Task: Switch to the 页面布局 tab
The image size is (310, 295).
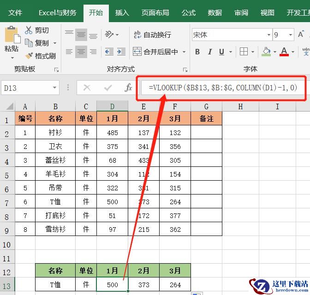Action: coord(155,13)
